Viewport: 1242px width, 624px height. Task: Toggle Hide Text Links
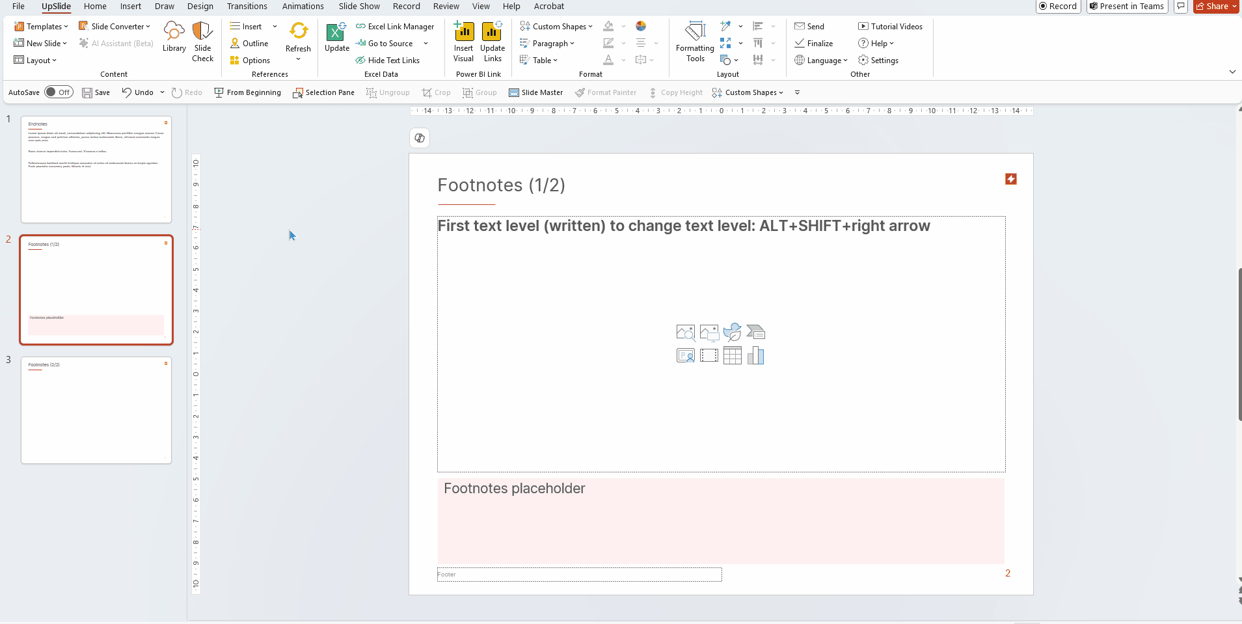pyautogui.click(x=388, y=61)
